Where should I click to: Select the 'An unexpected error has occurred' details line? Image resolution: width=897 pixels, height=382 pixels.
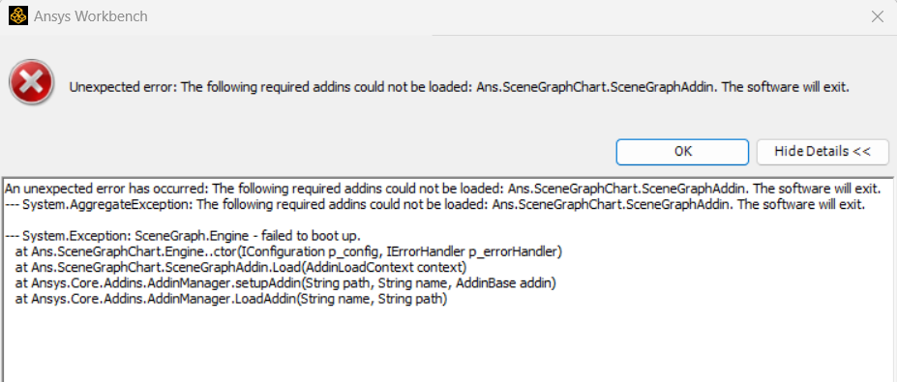tap(441, 190)
